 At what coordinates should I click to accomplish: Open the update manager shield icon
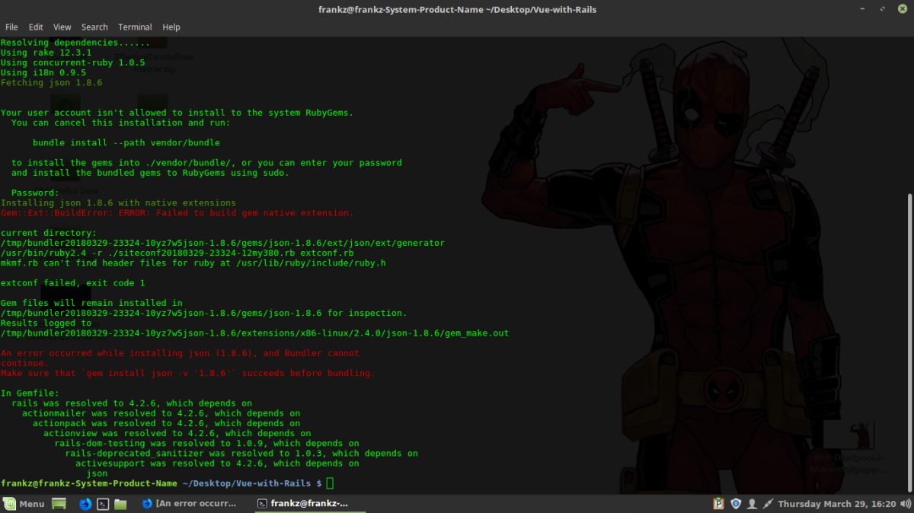pos(736,504)
